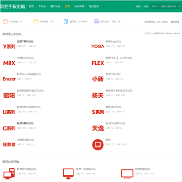The image size is (182, 182).
Task: Click the search text input field
Action: tap(169, 7)
